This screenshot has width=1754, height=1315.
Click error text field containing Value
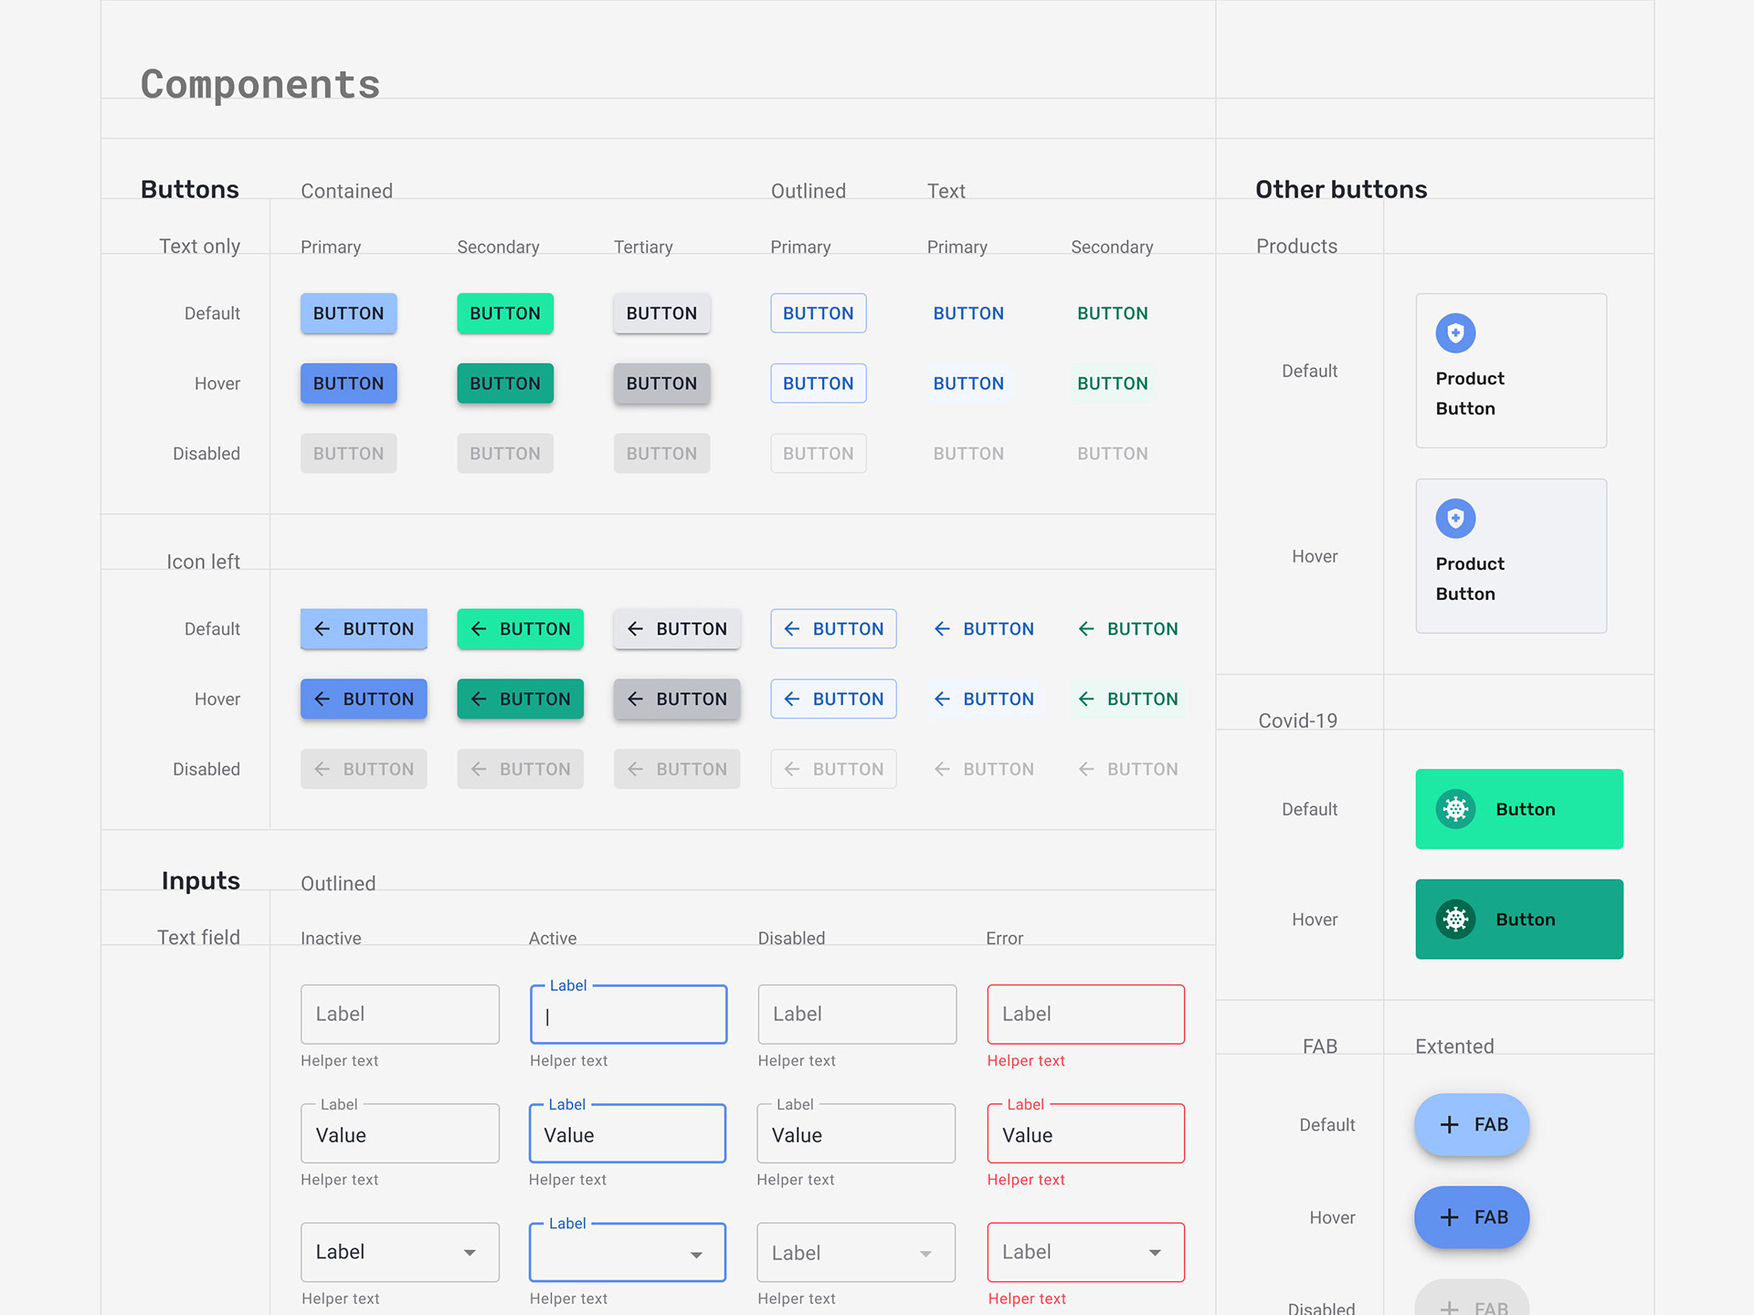[x=1085, y=1134]
